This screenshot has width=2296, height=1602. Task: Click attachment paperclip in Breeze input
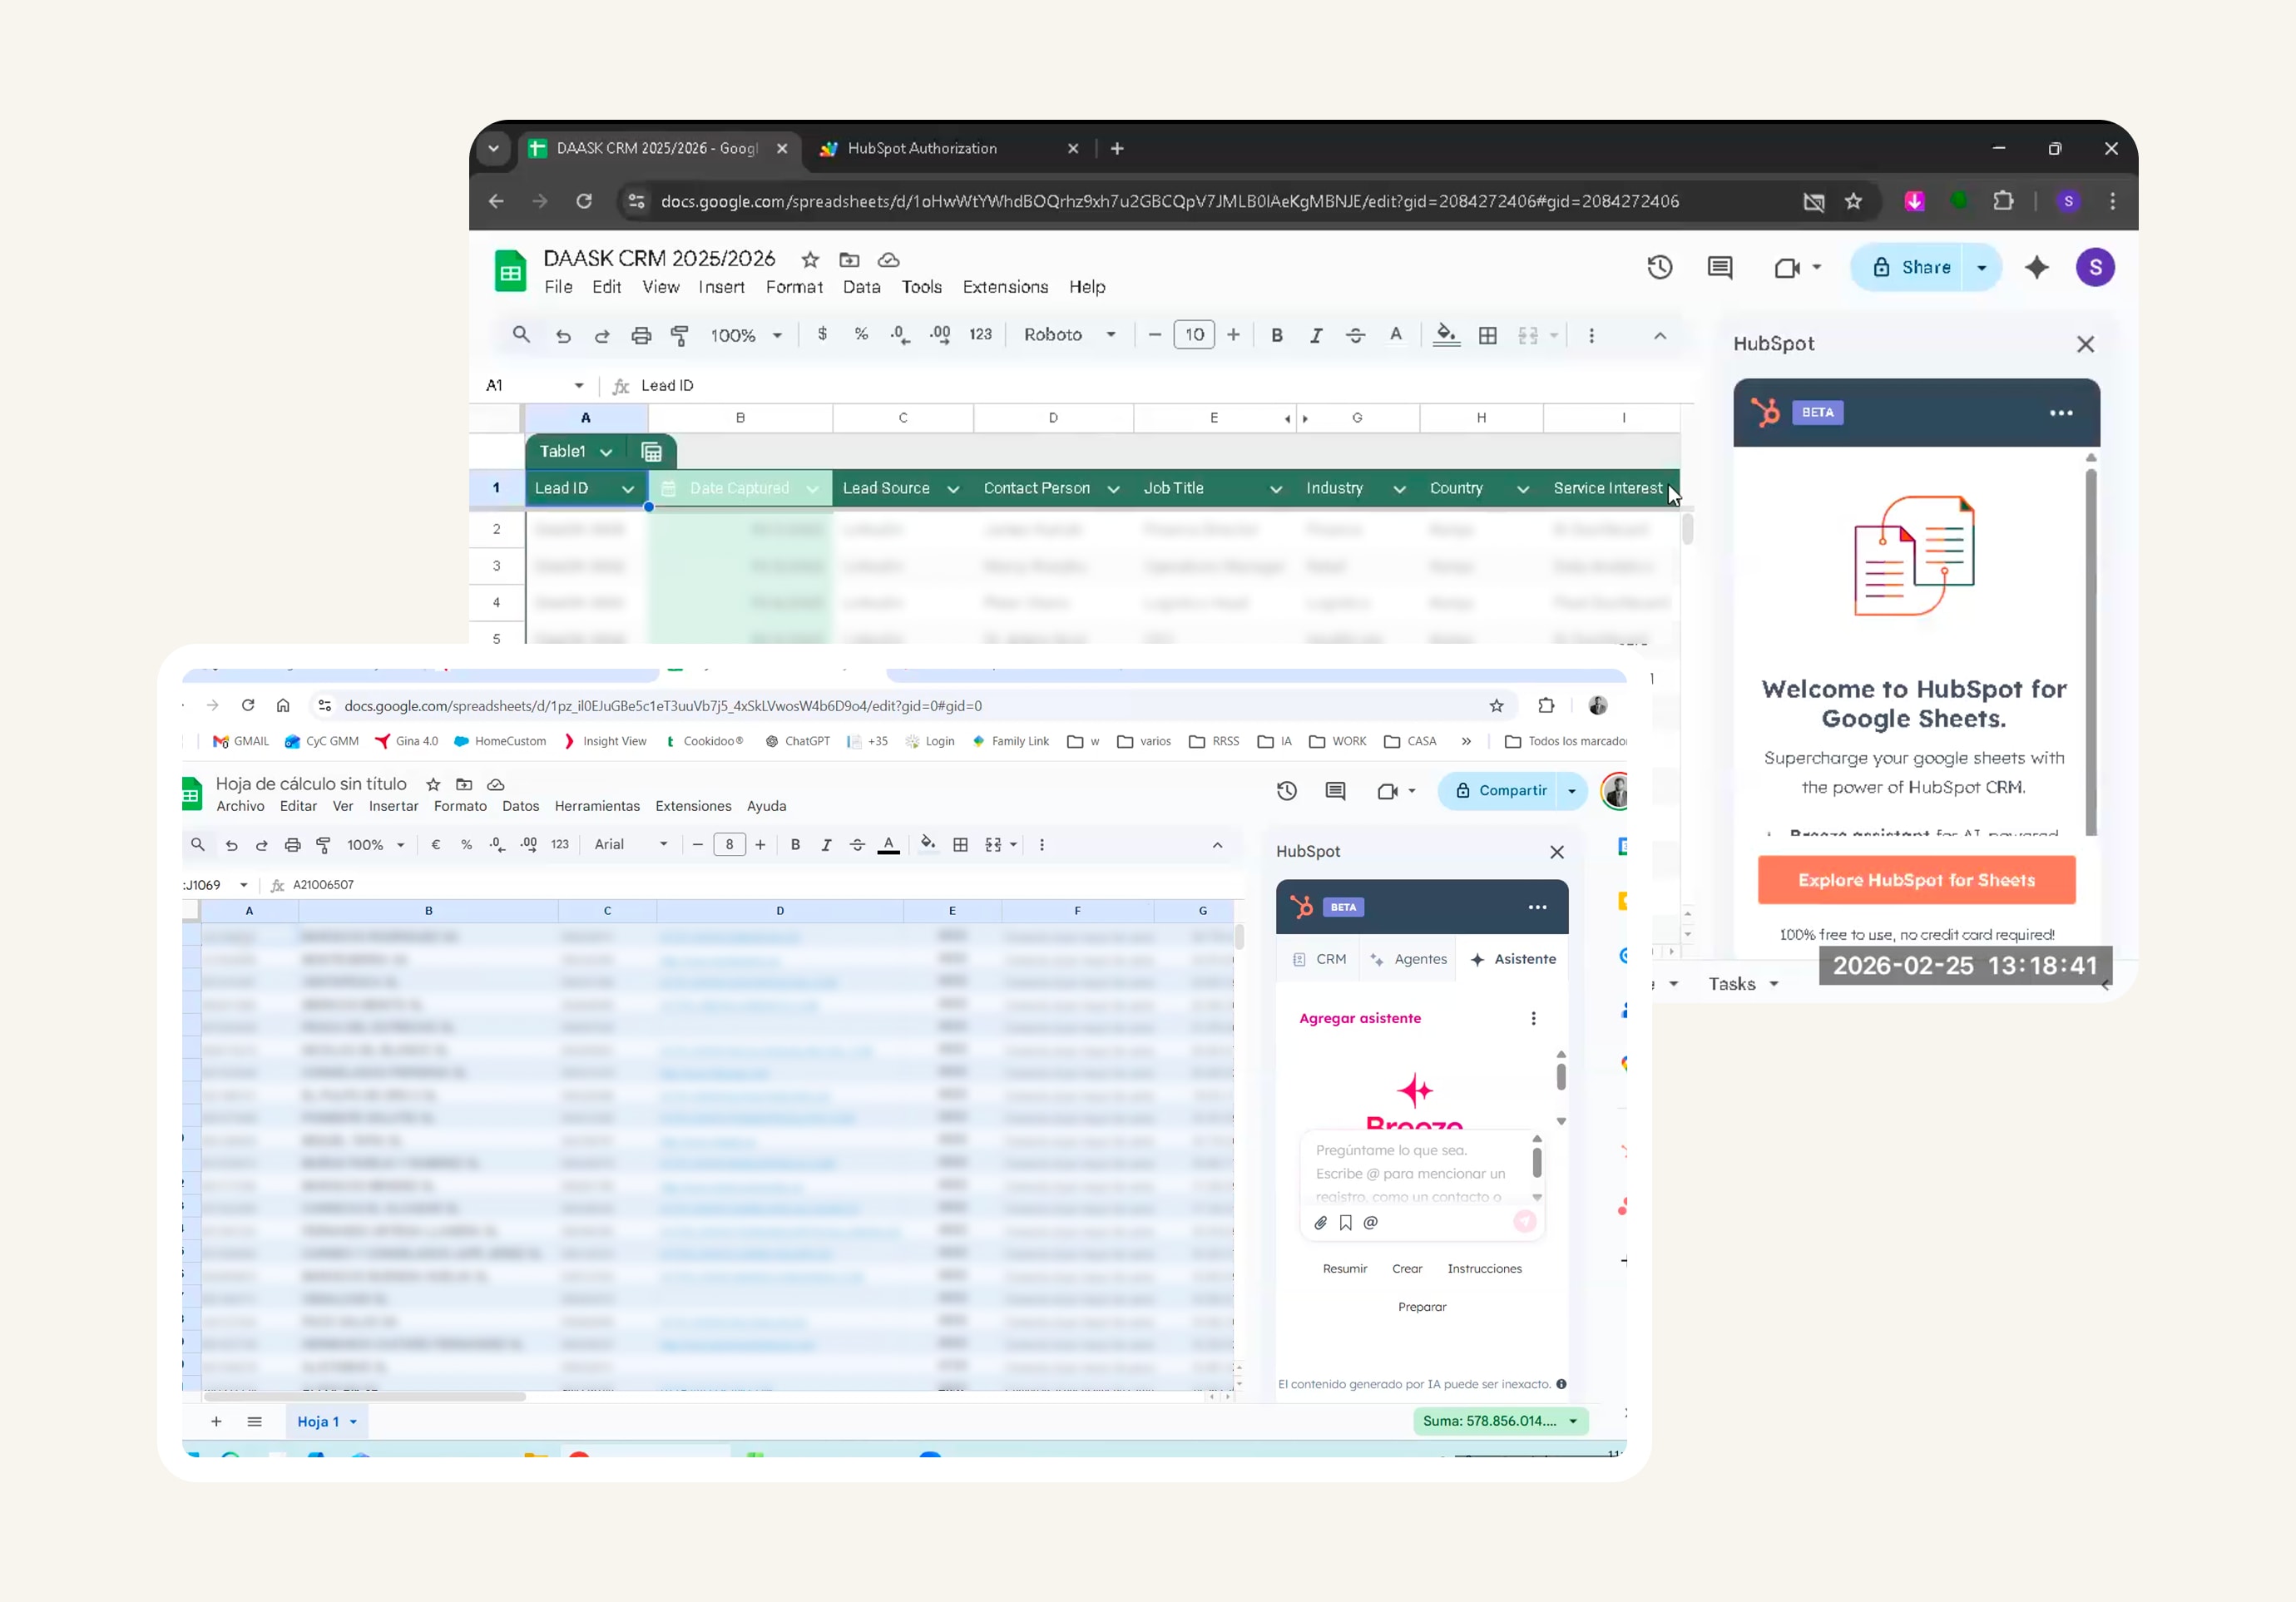[x=1321, y=1222]
